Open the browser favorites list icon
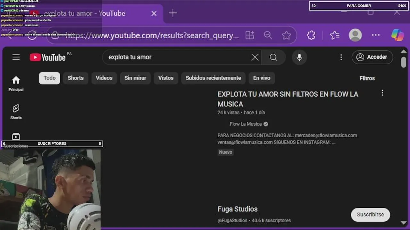410x230 pixels. click(334, 35)
